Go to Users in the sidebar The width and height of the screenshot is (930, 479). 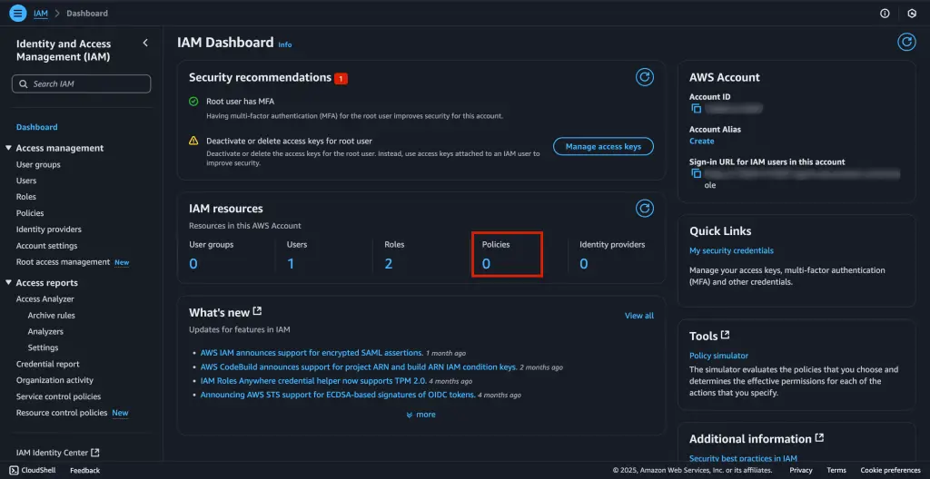pos(26,181)
